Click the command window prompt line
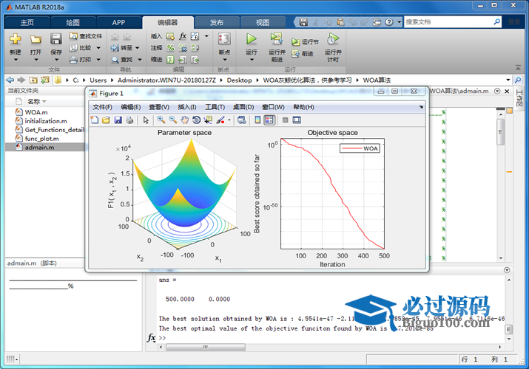 click(x=331, y=338)
